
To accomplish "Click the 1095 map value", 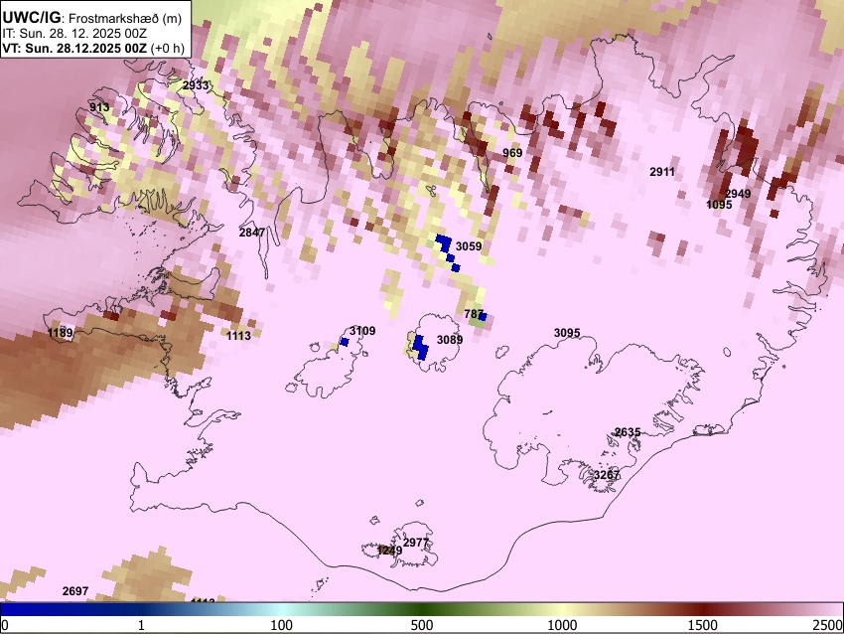I will [719, 205].
